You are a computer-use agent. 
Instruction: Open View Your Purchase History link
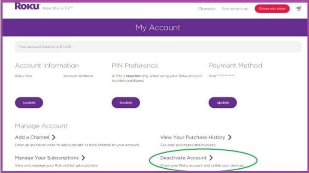[x=193, y=137]
